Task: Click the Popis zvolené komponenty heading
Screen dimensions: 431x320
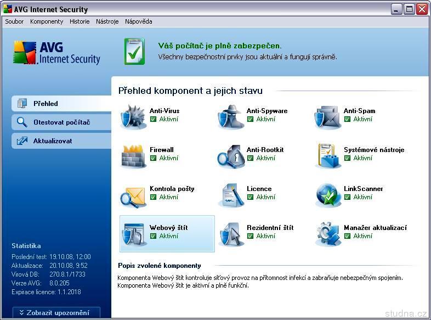Action: (160, 266)
